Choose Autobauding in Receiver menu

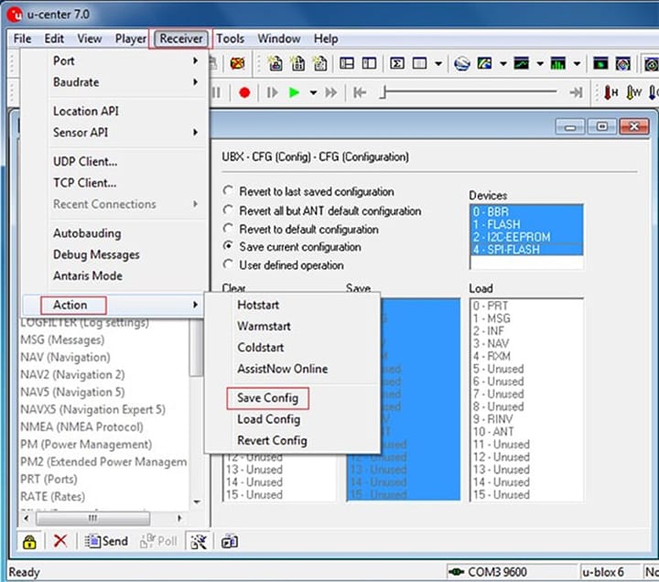pyautogui.click(x=114, y=233)
